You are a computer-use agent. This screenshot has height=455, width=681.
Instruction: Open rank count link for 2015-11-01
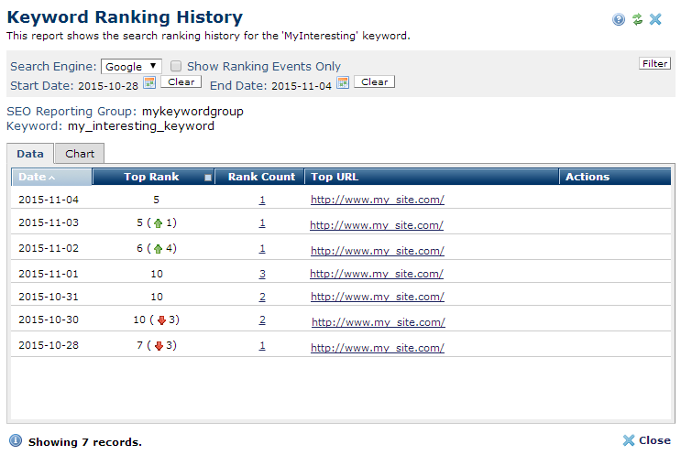262,273
